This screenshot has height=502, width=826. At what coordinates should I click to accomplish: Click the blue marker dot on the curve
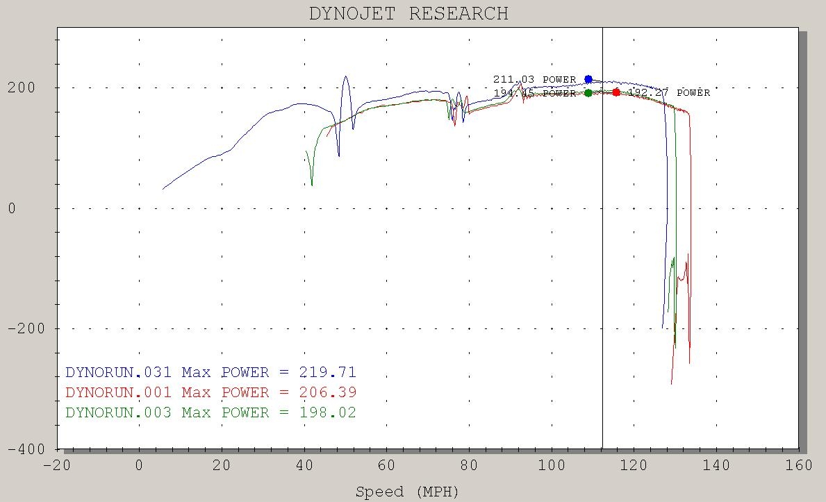point(588,80)
